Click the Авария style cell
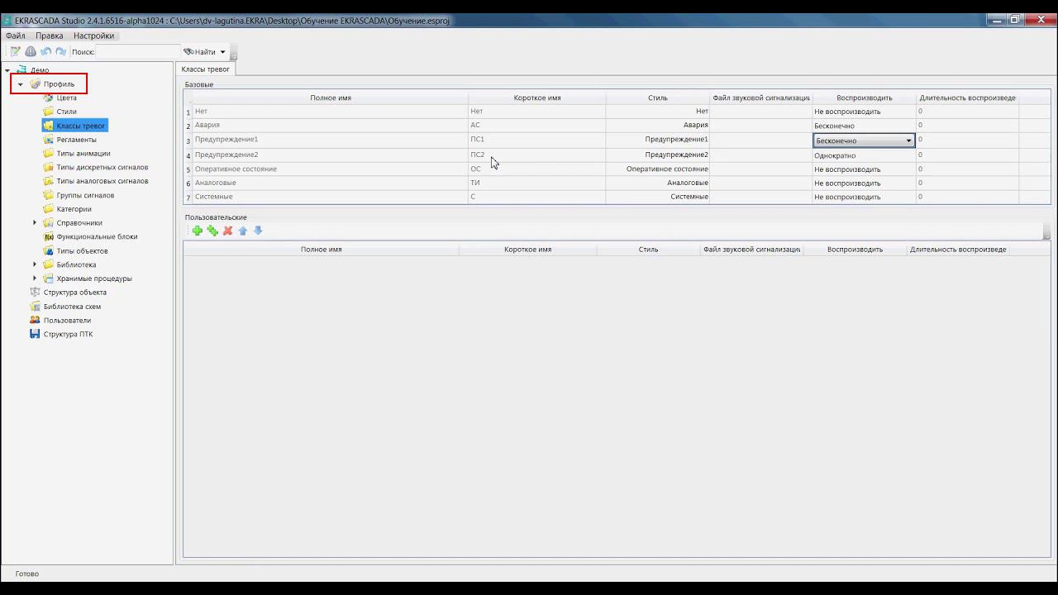This screenshot has height=595, width=1058. point(658,126)
